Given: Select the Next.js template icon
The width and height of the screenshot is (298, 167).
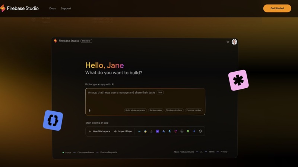Looking at the screenshot, I should coord(182,131).
